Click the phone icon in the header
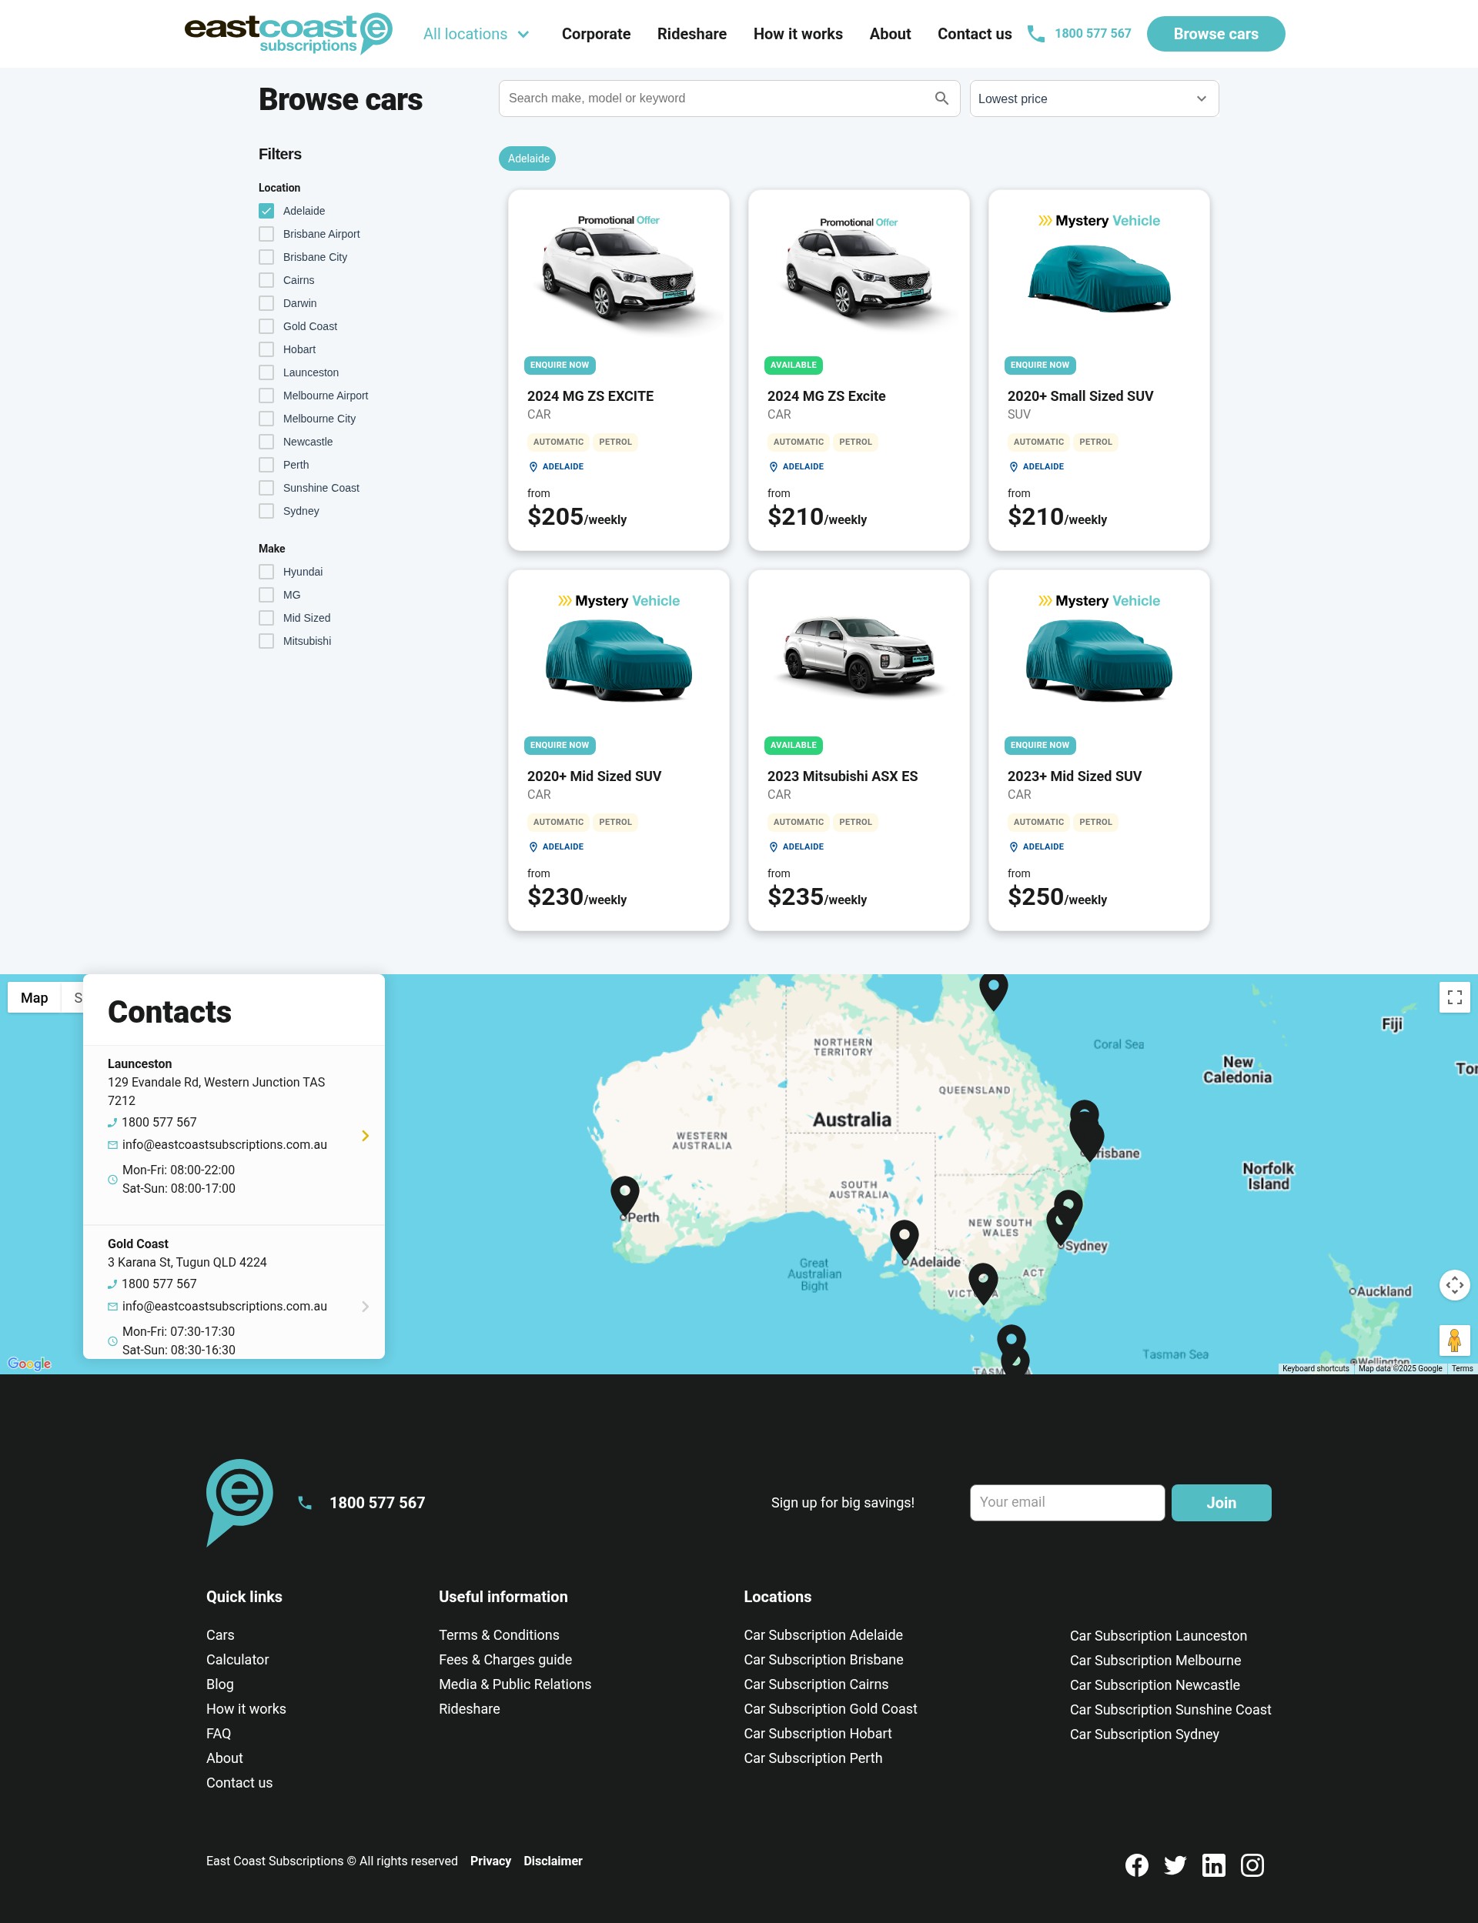Screen dimensions: 1478x1923 tap(1035, 35)
